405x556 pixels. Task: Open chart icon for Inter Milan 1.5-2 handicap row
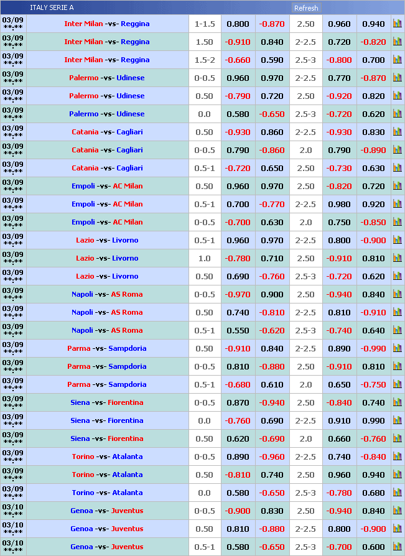[x=397, y=60]
